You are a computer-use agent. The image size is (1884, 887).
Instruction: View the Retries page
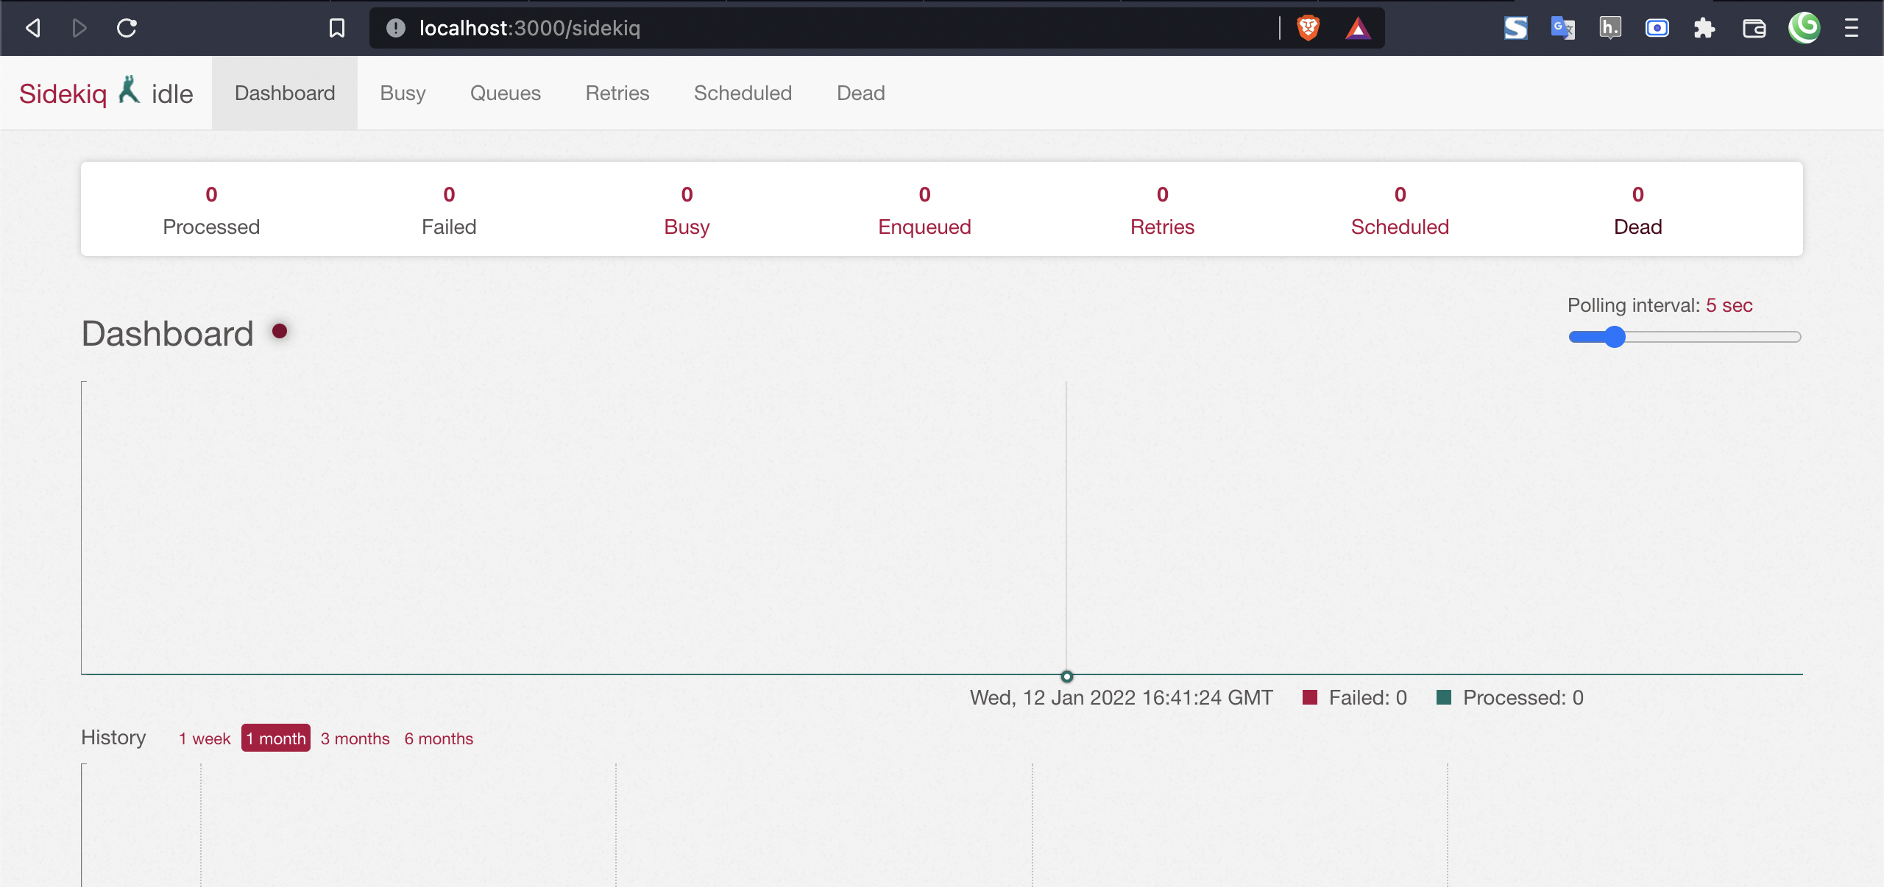coord(617,93)
